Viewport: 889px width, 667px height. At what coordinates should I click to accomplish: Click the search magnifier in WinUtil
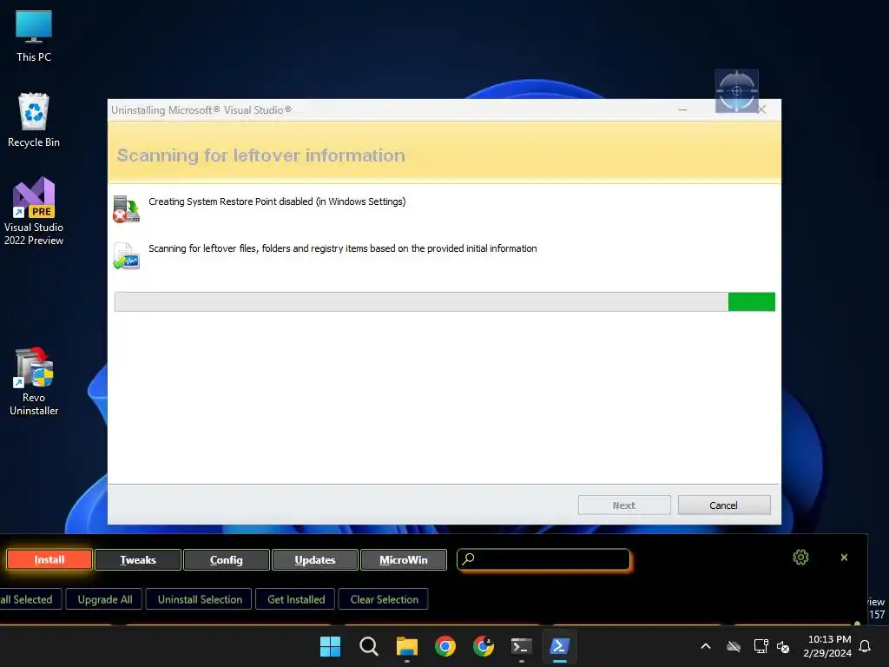click(468, 558)
